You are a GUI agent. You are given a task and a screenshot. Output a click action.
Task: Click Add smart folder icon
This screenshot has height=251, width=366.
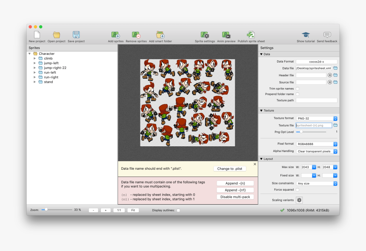pos(160,35)
